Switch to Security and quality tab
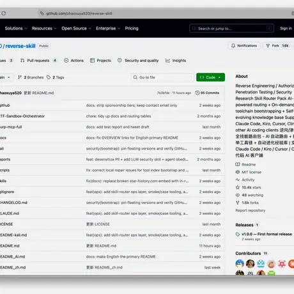The height and width of the screenshot is (294, 294). (x=138, y=61)
